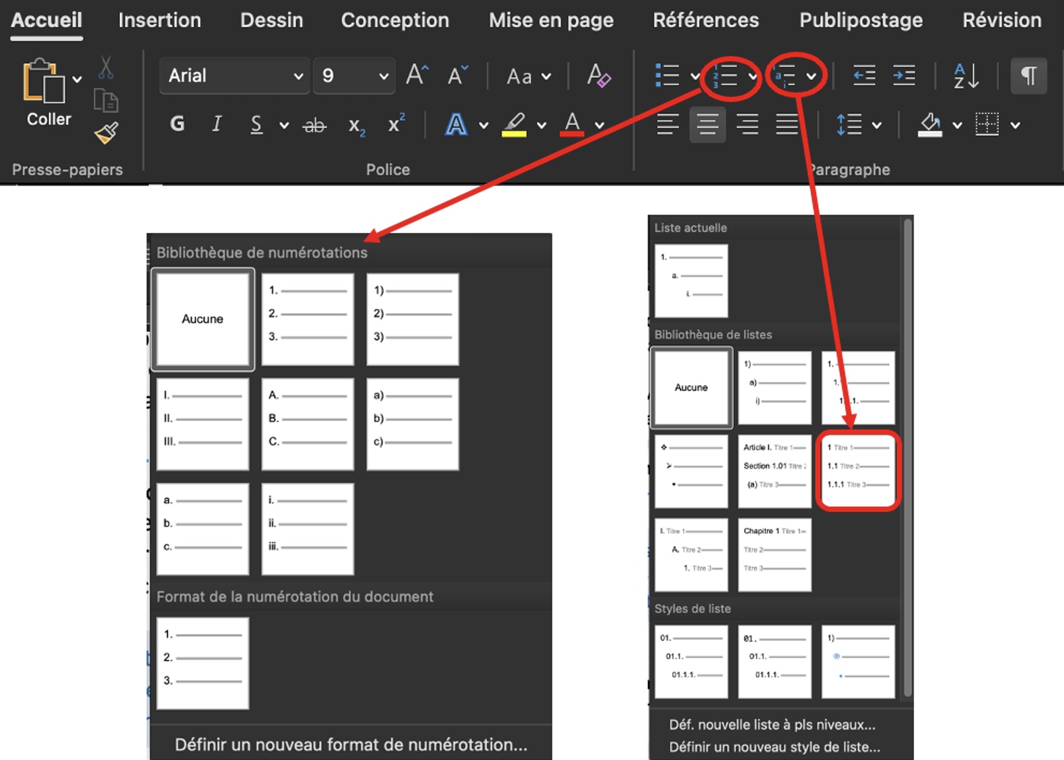Switch to the Dessin tab
Viewport: 1064px width, 760px height.
click(271, 21)
